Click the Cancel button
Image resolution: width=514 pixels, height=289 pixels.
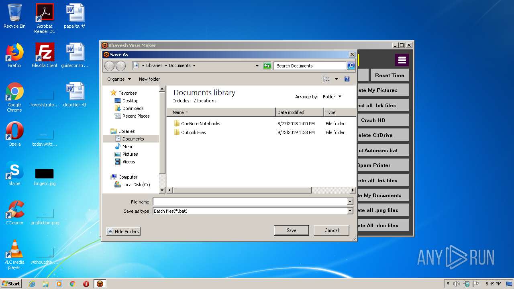(332, 230)
